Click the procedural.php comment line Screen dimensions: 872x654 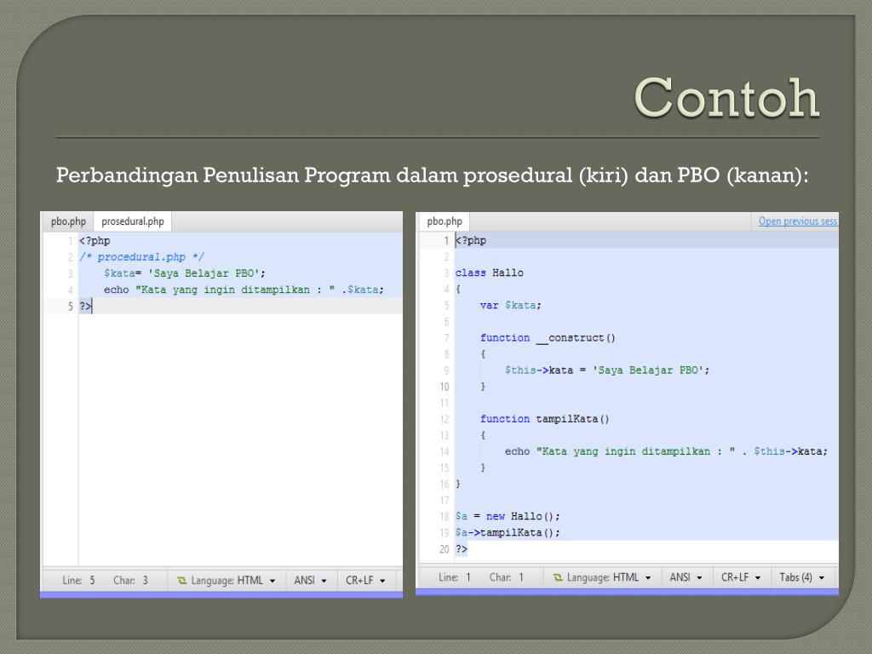(142, 257)
